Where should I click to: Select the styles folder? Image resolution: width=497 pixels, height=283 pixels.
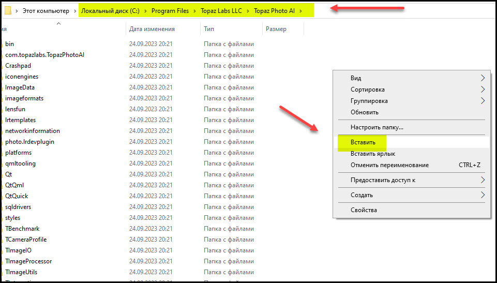pyautogui.click(x=13, y=218)
